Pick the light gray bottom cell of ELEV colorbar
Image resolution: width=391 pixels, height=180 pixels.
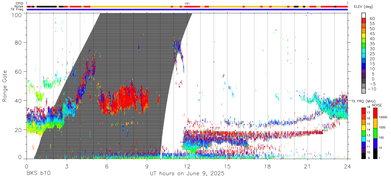coord(363,91)
